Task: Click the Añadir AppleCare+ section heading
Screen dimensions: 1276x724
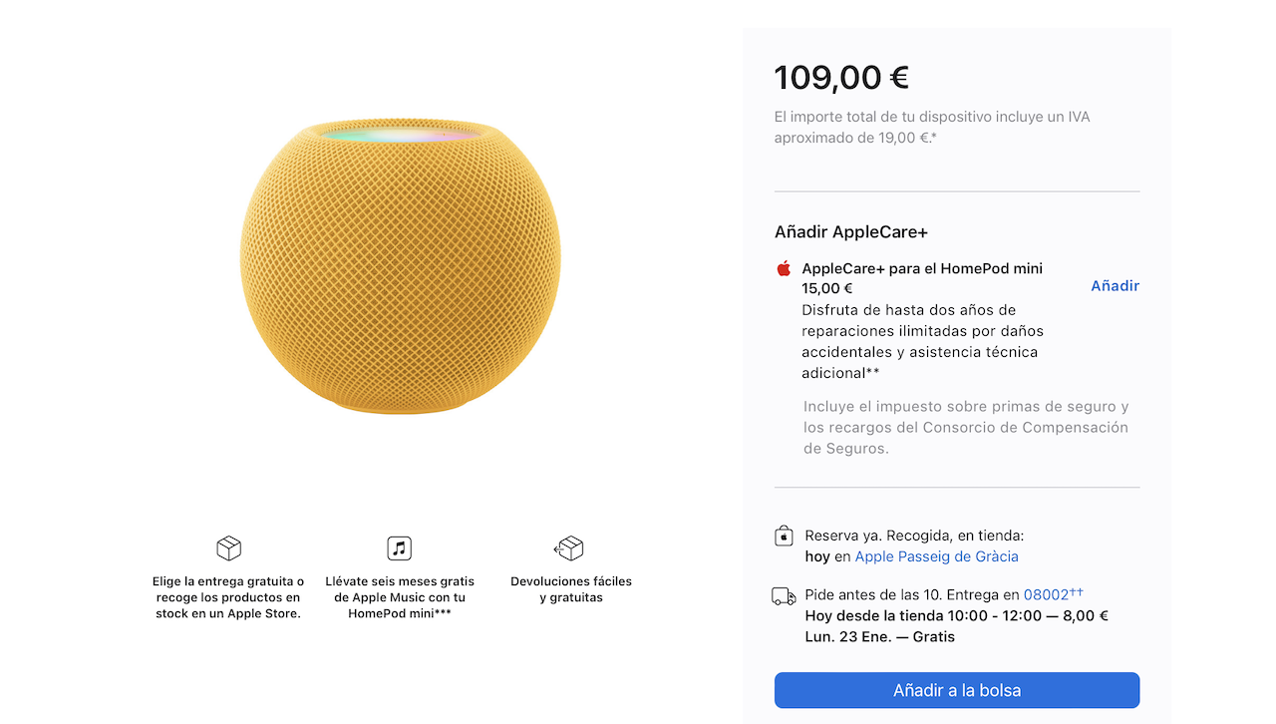Action: point(851,231)
